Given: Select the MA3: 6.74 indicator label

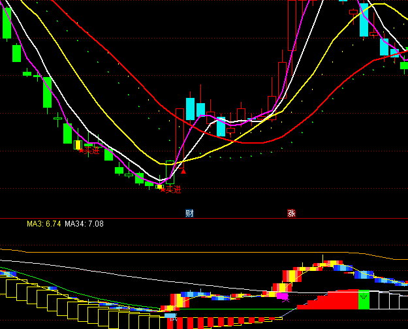Looking at the screenshot, I should [44, 224].
